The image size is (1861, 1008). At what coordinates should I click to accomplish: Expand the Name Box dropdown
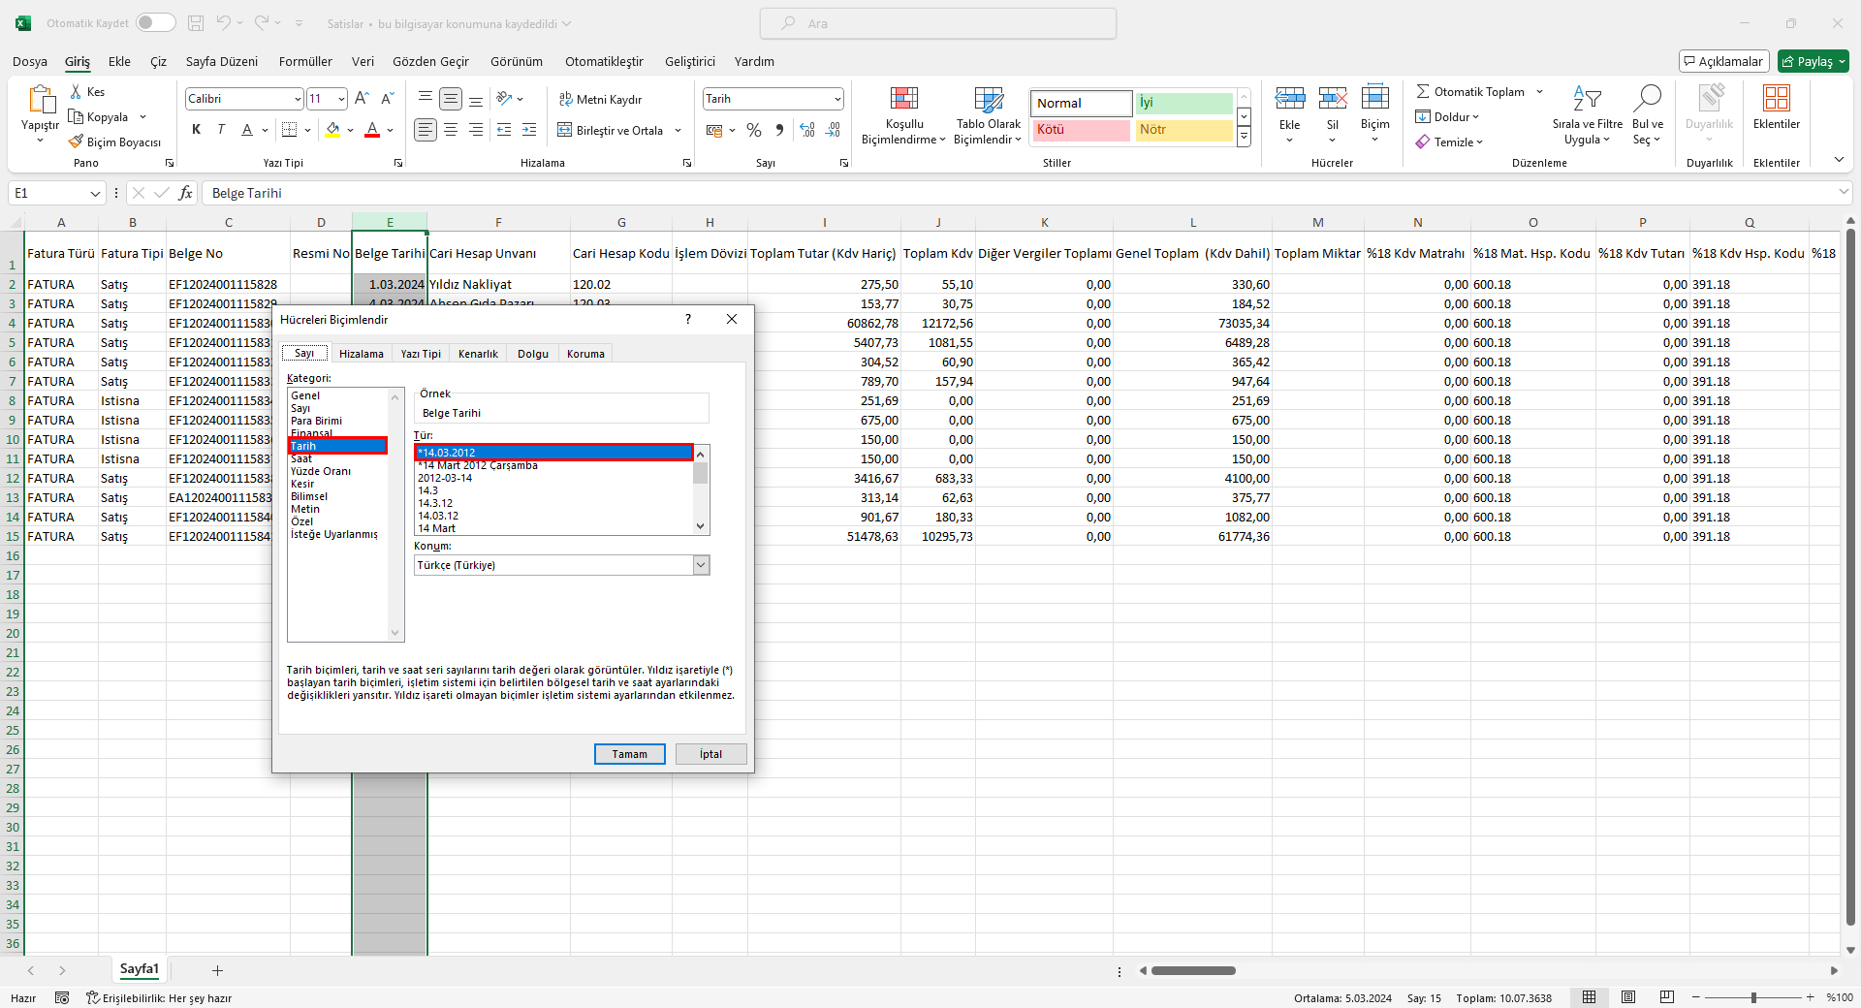(x=95, y=193)
